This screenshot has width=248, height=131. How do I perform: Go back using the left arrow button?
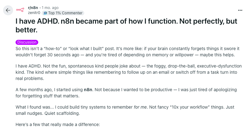[8, 10]
